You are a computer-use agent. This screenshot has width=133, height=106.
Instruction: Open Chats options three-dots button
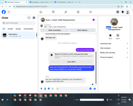[29, 18]
